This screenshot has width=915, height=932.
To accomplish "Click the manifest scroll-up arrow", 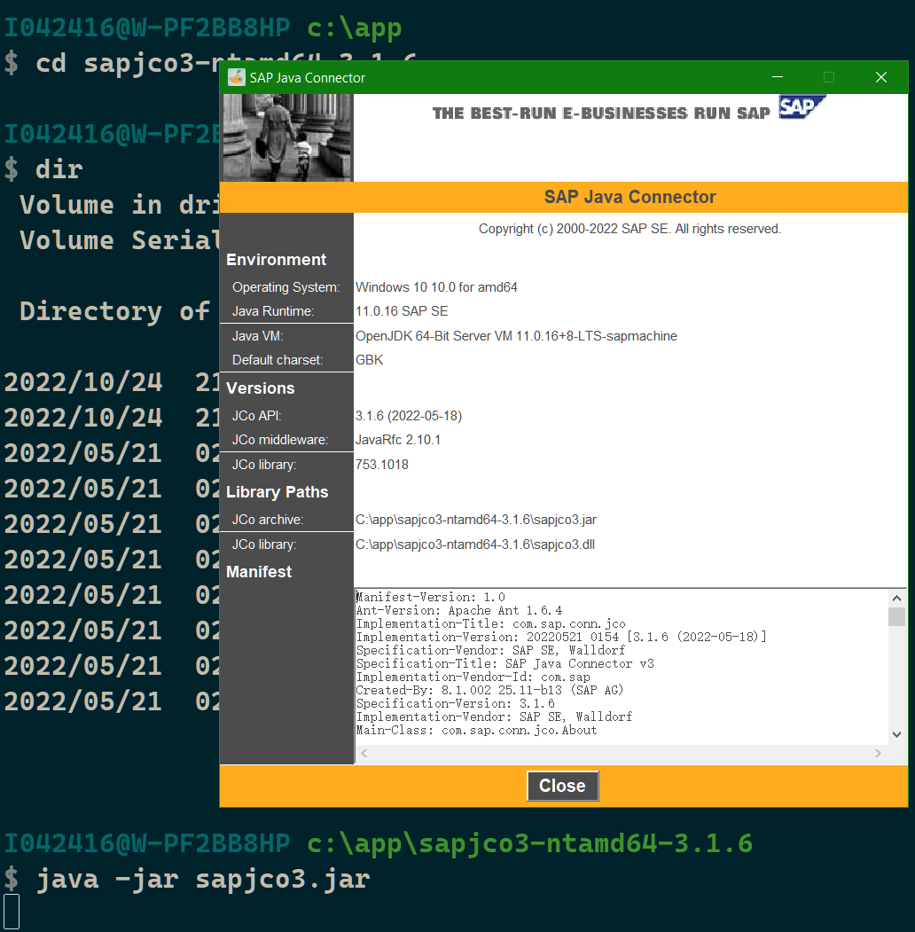I will point(896,598).
